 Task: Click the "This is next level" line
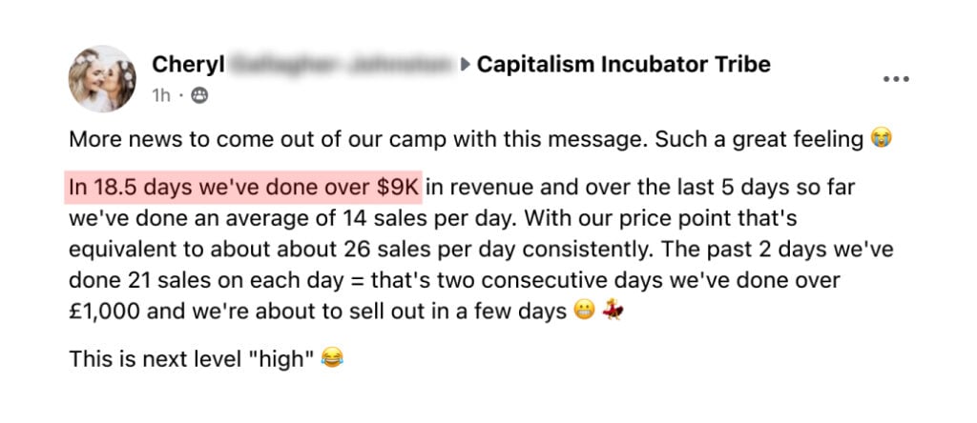tap(190, 358)
